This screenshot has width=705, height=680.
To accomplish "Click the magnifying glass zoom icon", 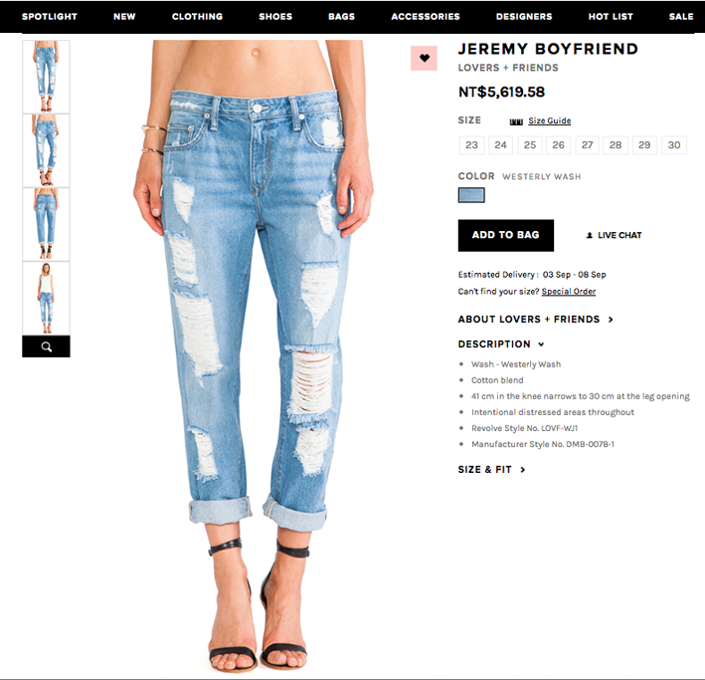I will 47,346.
